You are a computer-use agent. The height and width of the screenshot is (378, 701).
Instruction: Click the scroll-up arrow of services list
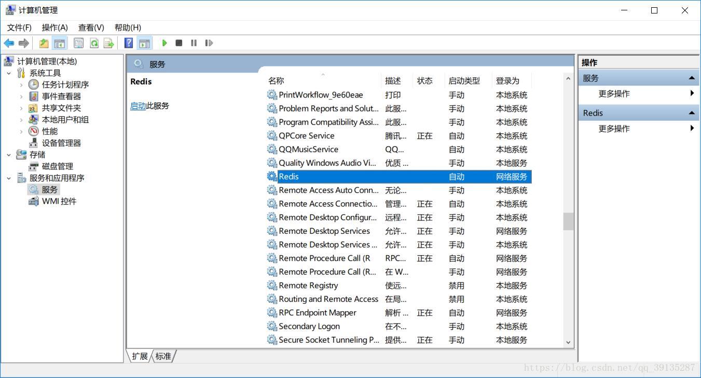tap(568, 79)
